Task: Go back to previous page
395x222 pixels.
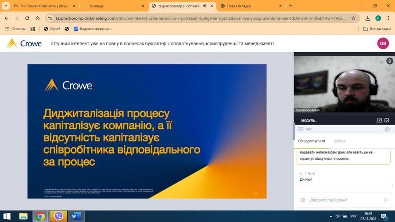Action: pyautogui.click(x=7, y=18)
